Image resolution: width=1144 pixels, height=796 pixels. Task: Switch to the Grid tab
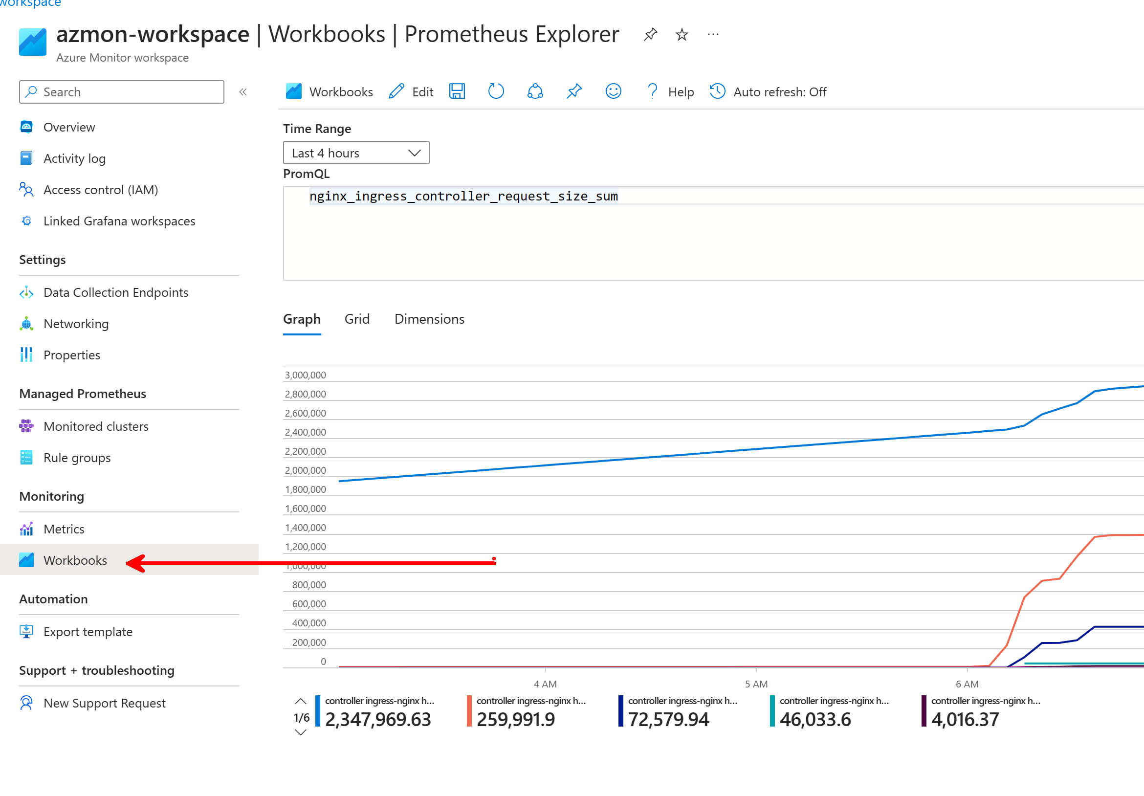click(357, 319)
